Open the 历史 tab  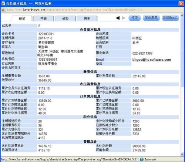point(87,18)
